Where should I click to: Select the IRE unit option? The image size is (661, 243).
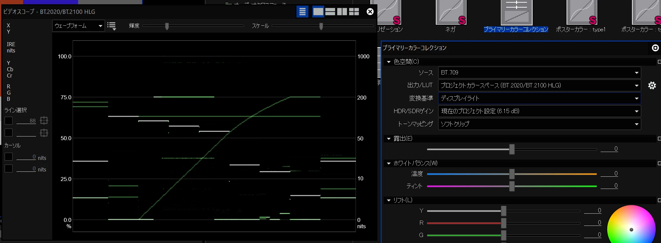point(11,44)
